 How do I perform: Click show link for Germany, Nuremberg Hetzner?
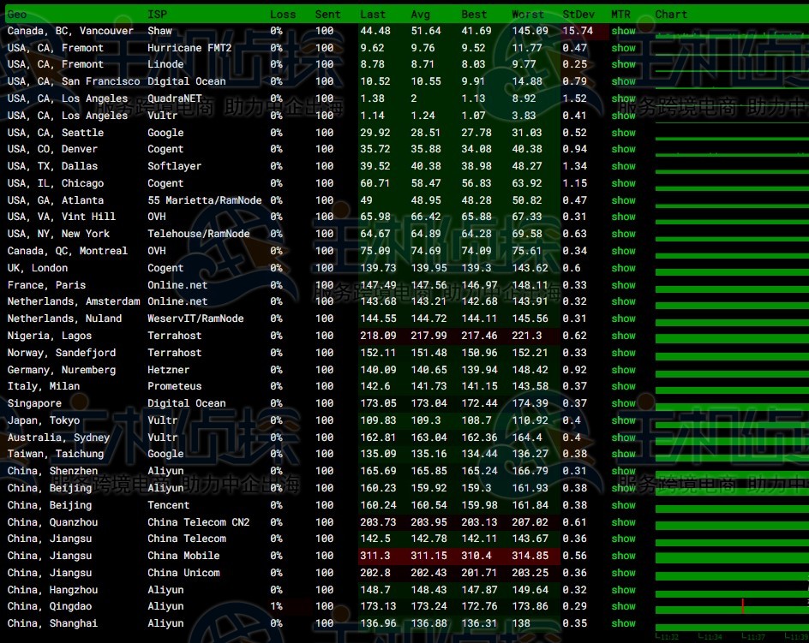(x=623, y=370)
